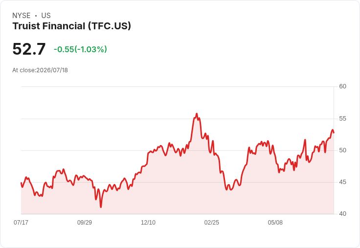360x248 pixels.
Task: Click the NYSE exchange label
Action: point(22,16)
